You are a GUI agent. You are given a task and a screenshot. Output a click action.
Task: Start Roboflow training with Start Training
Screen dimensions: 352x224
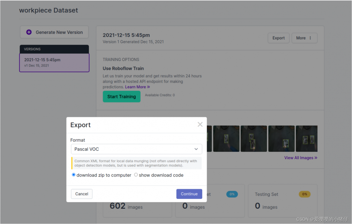(122, 97)
